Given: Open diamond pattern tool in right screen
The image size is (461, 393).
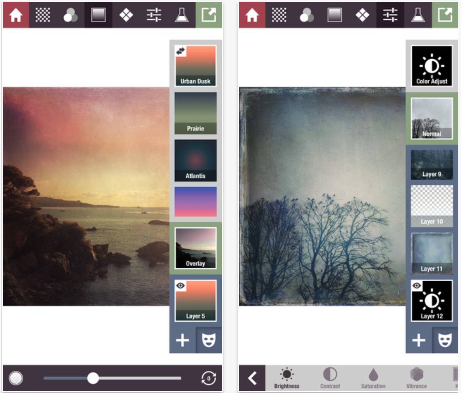Looking at the screenshot, I should tap(362, 15).
